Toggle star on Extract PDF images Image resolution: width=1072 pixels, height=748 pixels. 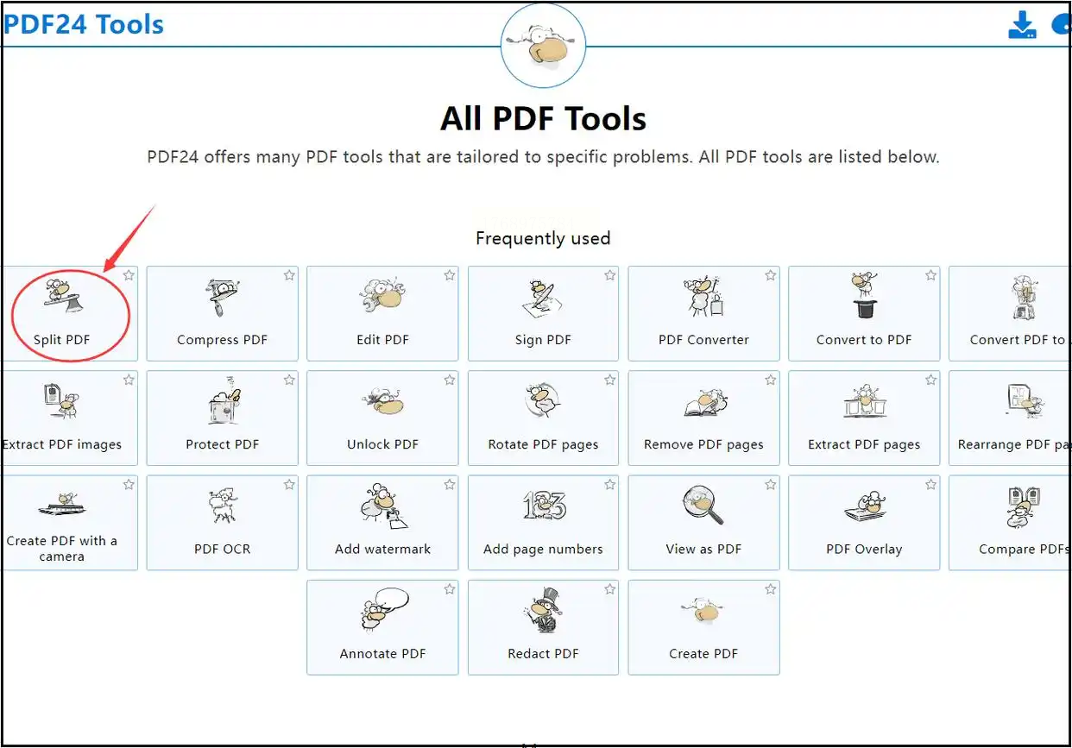(129, 380)
